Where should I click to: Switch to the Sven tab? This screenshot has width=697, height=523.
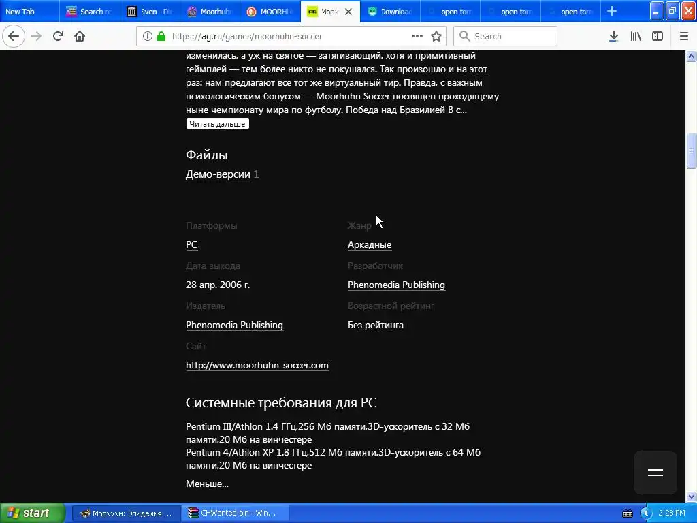click(150, 12)
